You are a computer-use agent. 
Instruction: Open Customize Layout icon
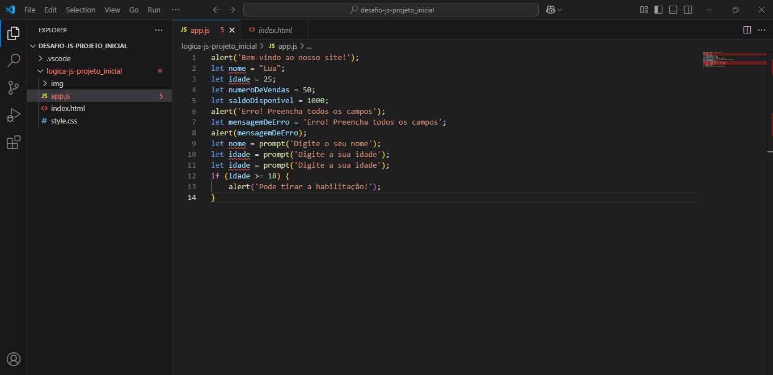click(644, 10)
